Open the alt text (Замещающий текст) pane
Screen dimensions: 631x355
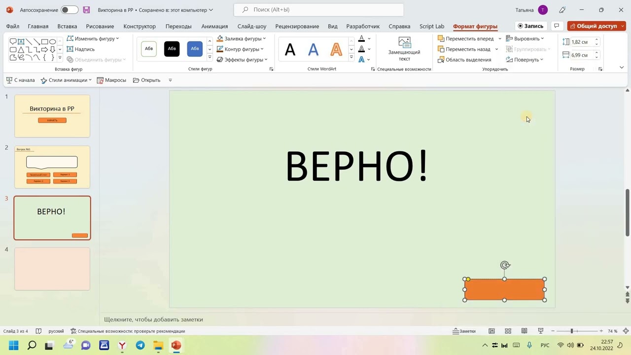(404, 49)
